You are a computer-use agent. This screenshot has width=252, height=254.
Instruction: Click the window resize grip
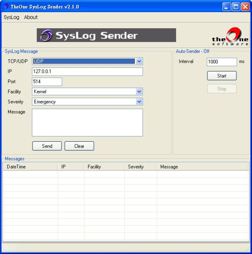(x=248, y=250)
